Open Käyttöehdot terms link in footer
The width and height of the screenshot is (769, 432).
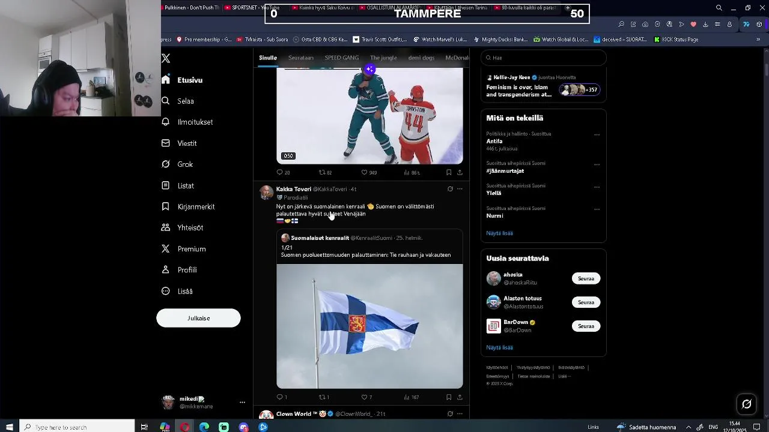(x=497, y=367)
